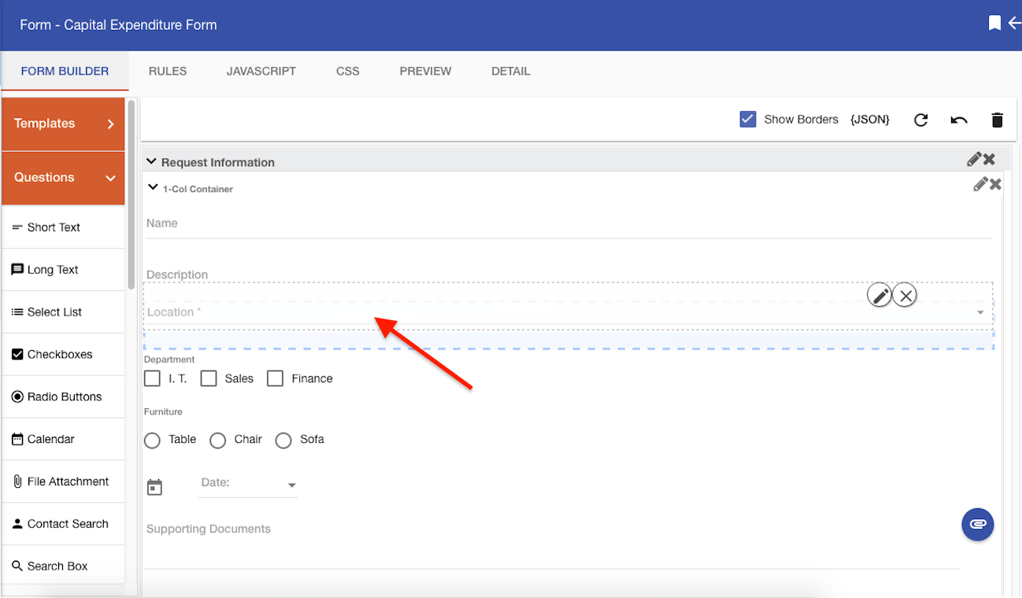Click the undo arrow icon
The height and width of the screenshot is (598, 1022).
point(958,120)
